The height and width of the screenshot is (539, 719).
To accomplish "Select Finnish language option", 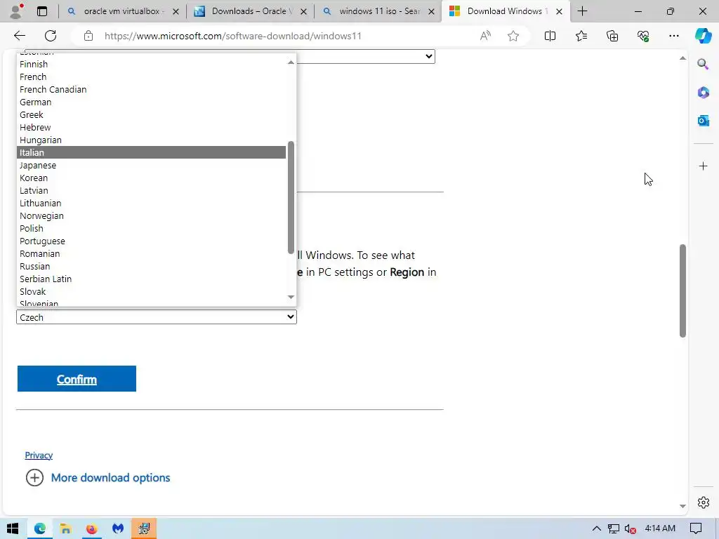I will [x=152, y=64].
